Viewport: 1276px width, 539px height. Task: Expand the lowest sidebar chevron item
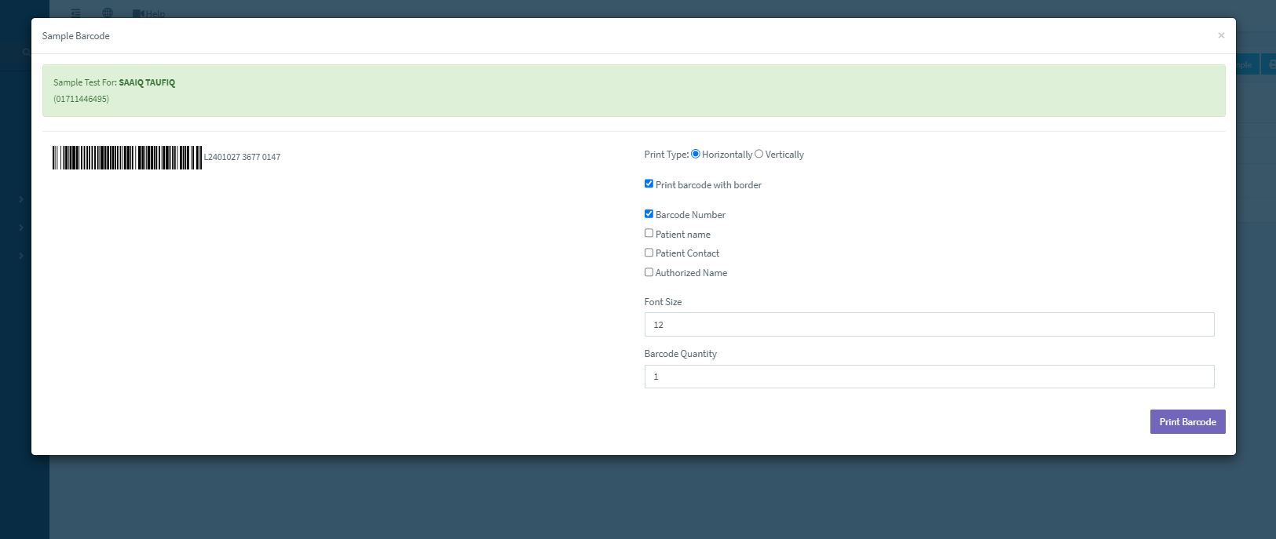[21, 256]
